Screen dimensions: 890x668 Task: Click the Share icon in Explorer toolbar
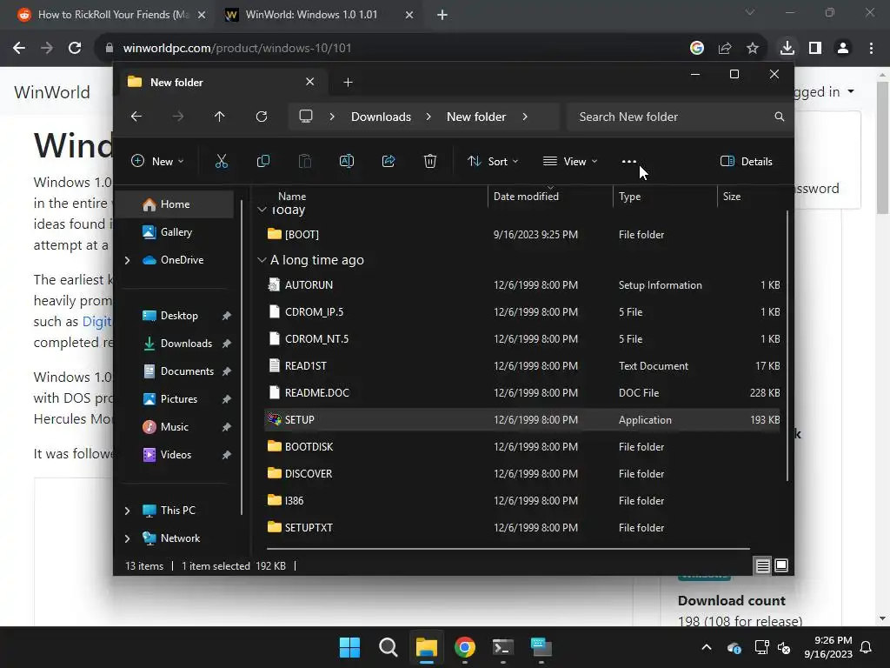coord(389,161)
